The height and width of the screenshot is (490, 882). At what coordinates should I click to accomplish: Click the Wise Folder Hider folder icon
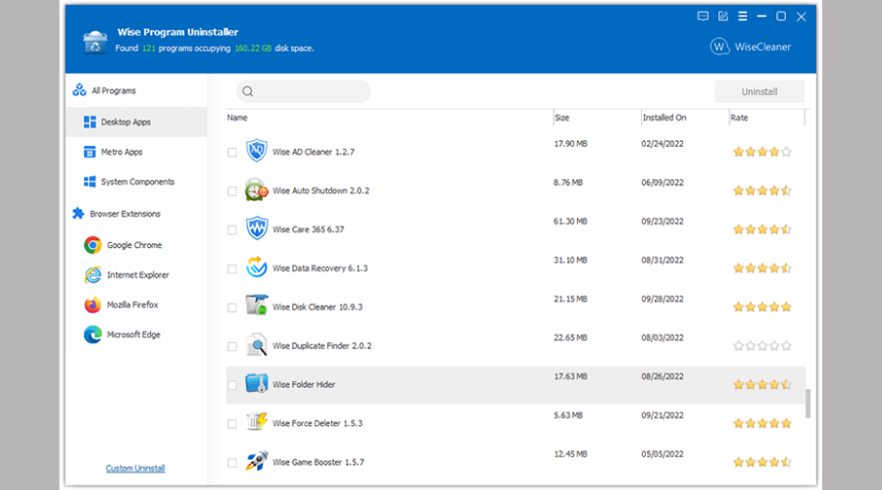[257, 384]
